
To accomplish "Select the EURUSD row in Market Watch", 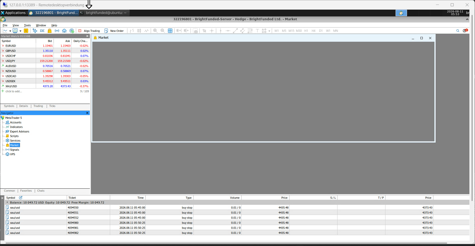I will [45, 46].
